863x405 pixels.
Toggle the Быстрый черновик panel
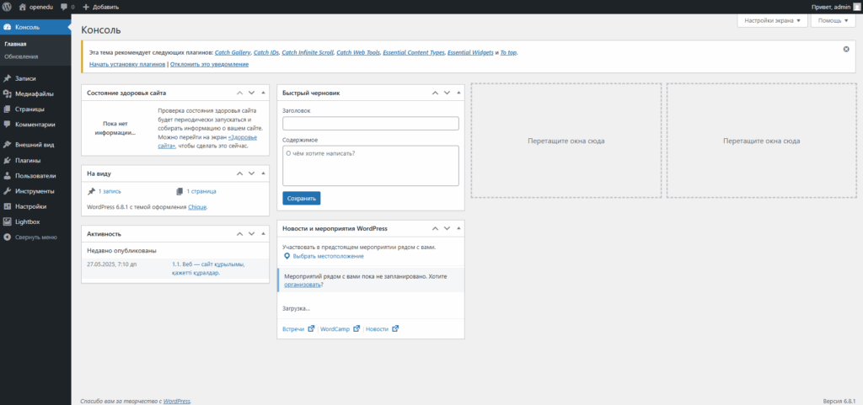[x=458, y=93]
